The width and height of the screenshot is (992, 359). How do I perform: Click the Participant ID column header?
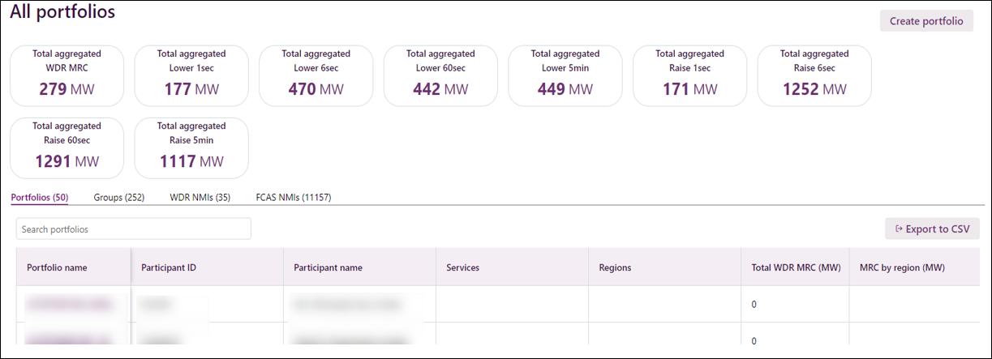coord(169,267)
